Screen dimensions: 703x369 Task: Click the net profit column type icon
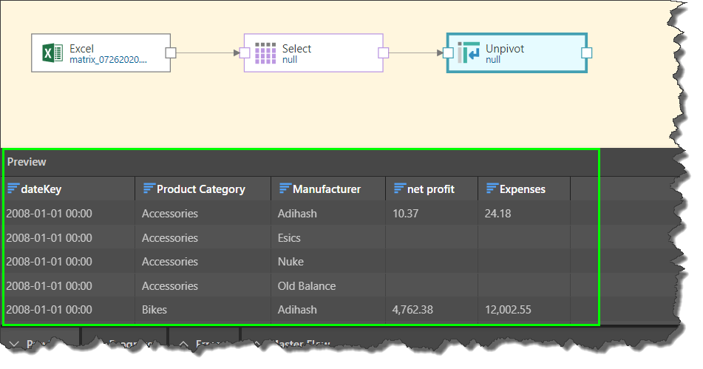pyautogui.click(x=399, y=189)
